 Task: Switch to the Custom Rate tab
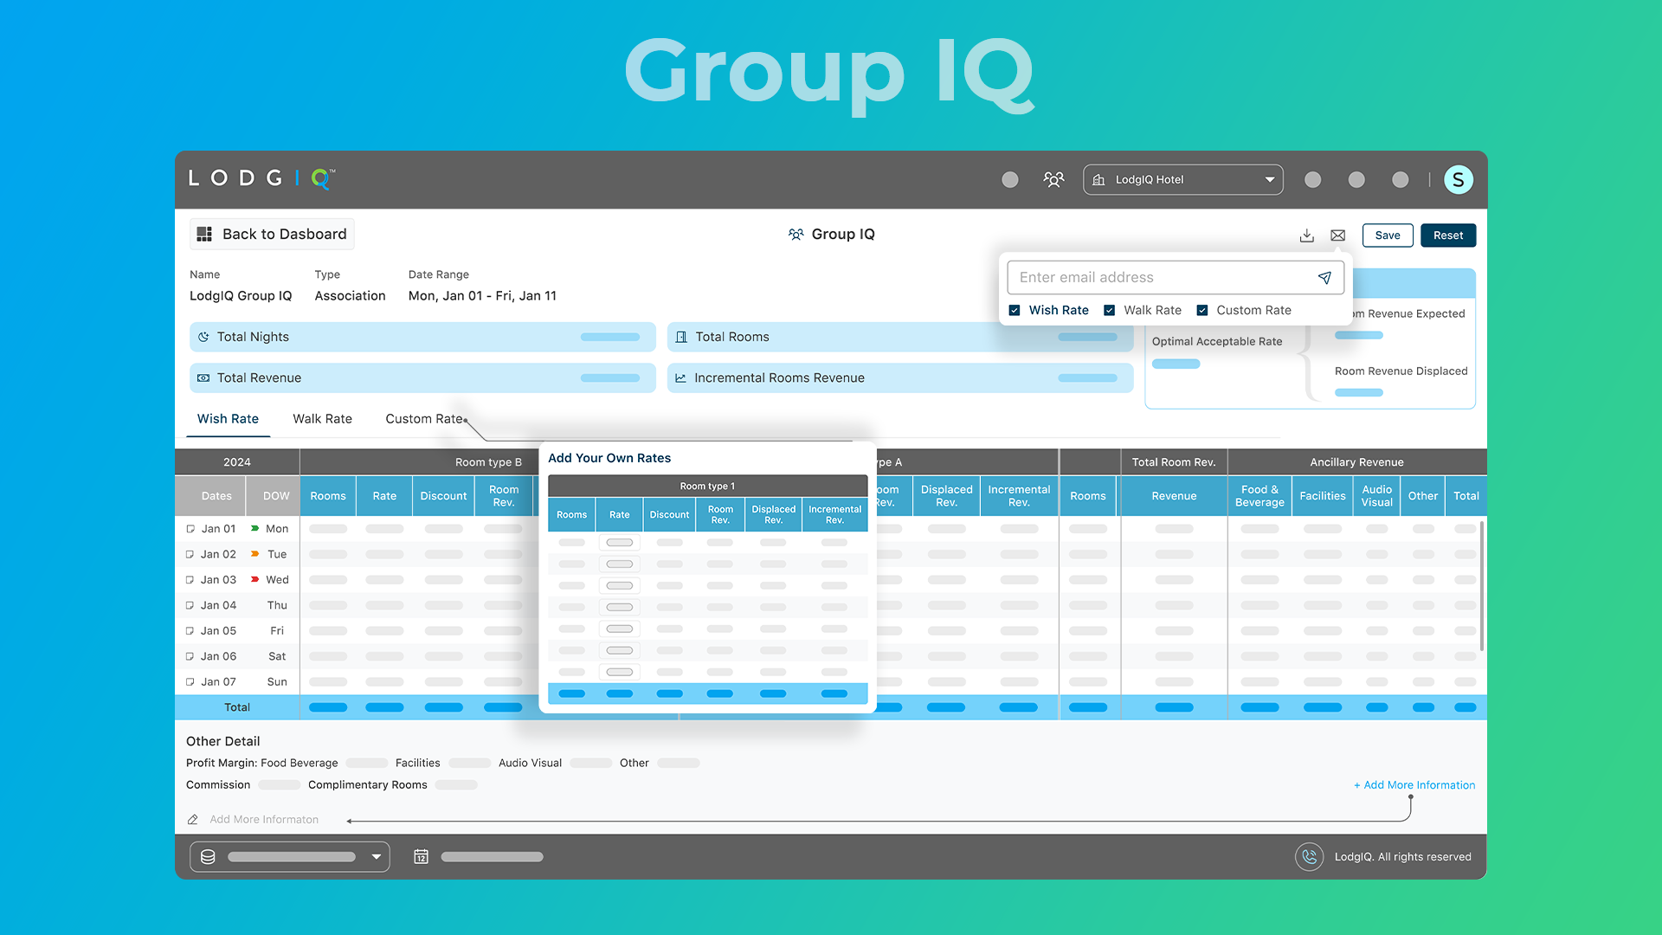tap(423, 419)
